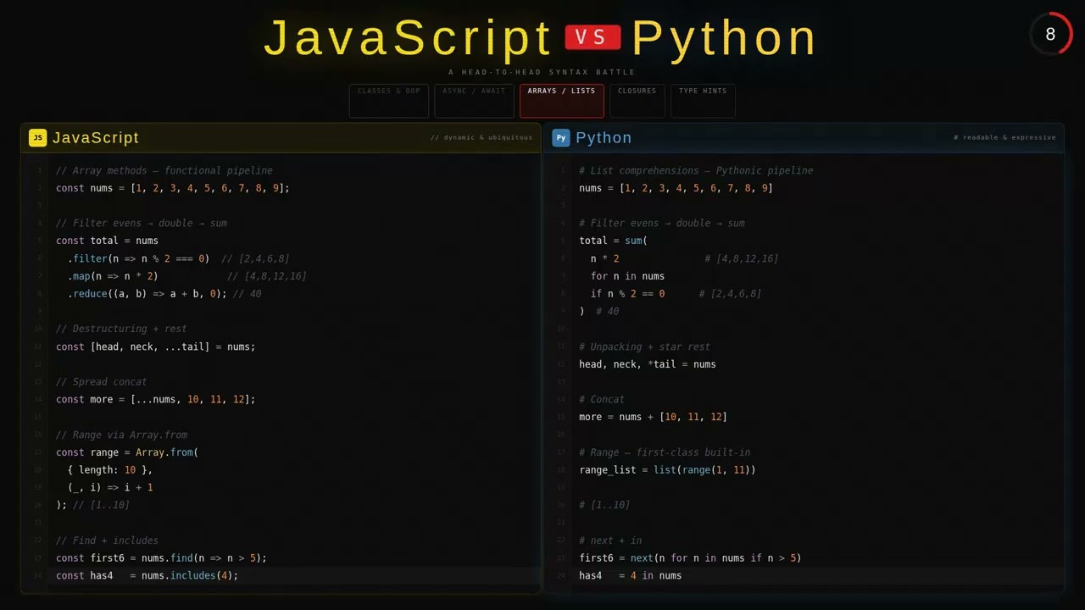Click the '# Range — first-class built-in' comment
Screen dimensions: 1085x610
tap(665, 452)
